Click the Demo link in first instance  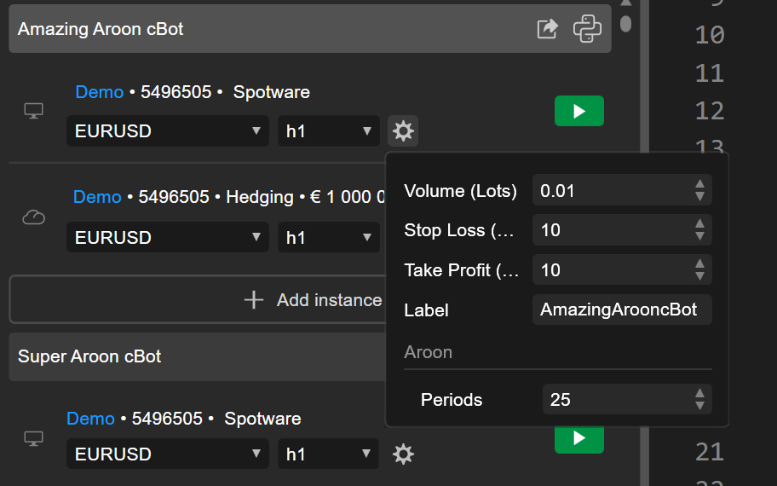(99, 92)
